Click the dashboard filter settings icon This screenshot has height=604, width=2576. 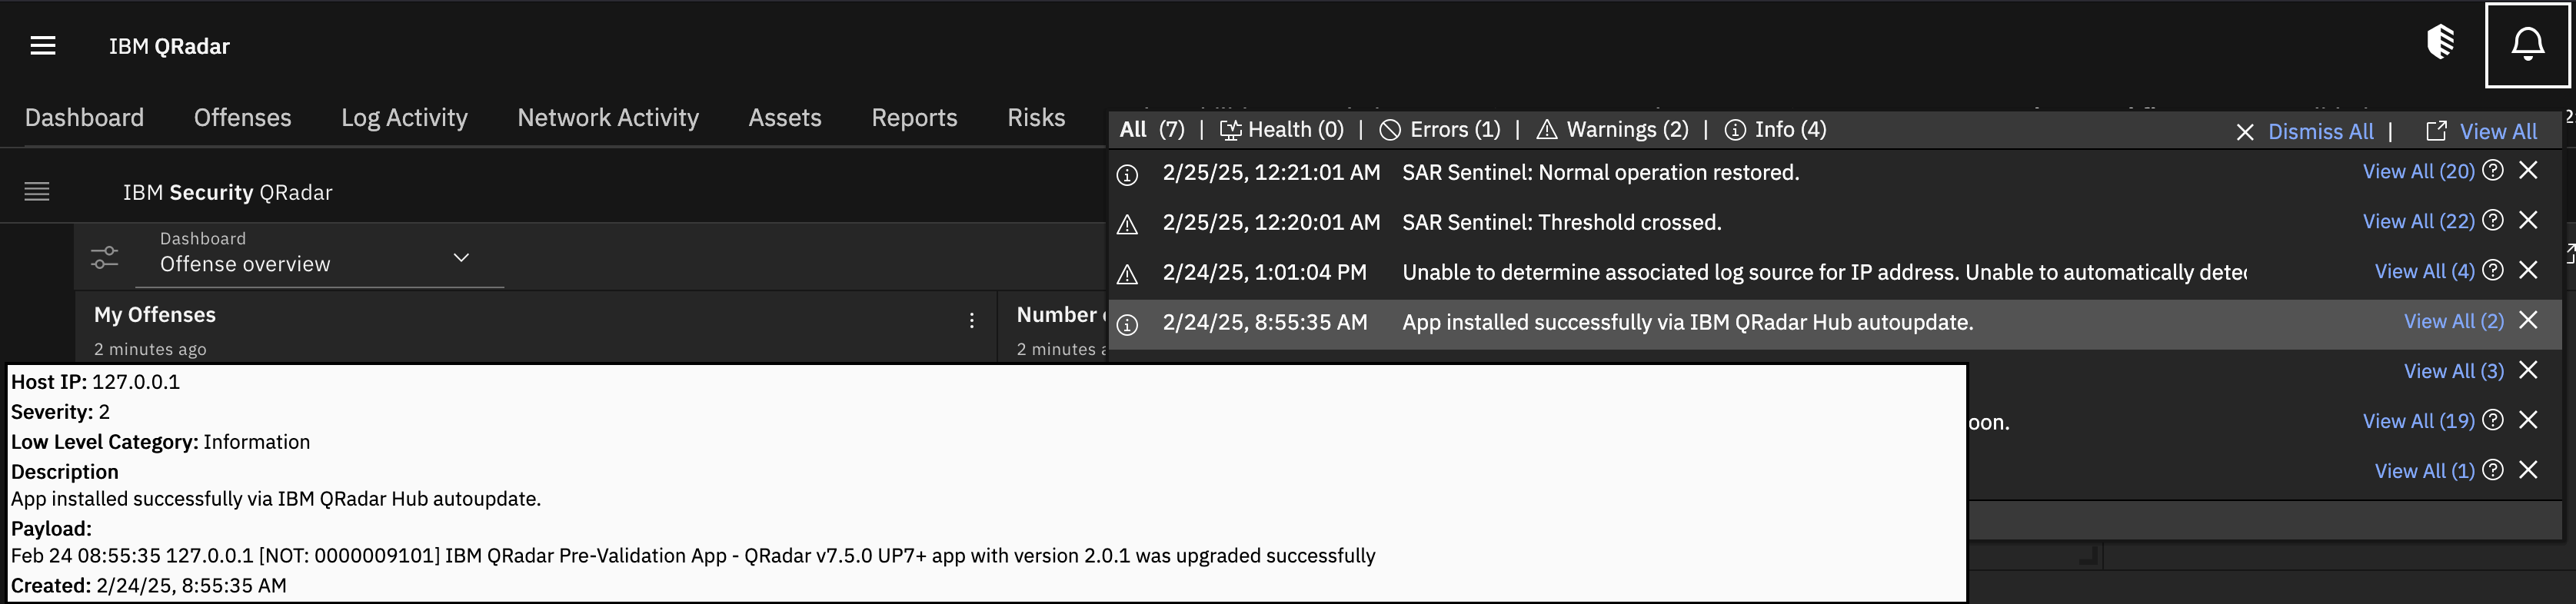pyautogui.click(x=105, y=257)
